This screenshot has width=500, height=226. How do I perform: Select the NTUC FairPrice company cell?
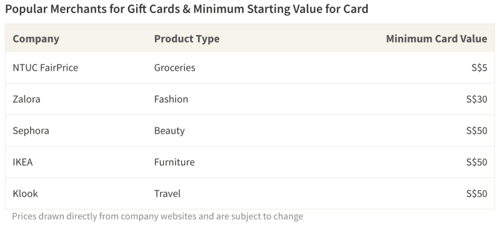(45, 68)
